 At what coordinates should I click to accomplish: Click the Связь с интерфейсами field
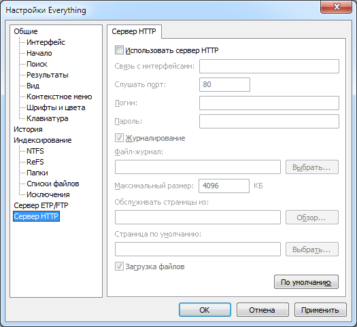pos(269,67)
